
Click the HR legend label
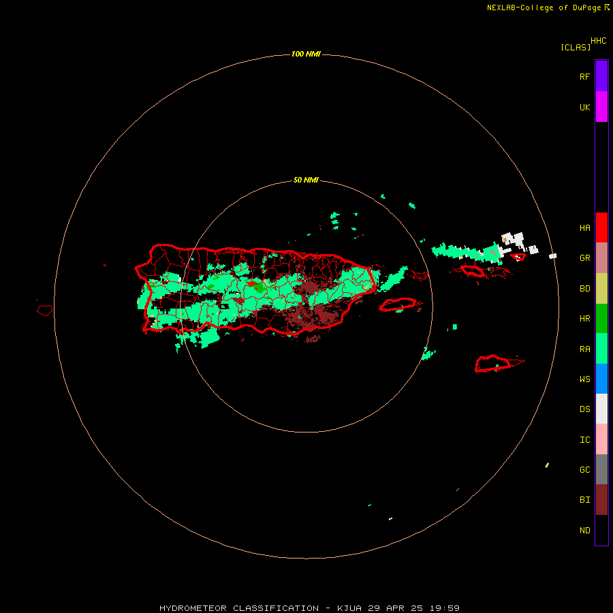(x=584, y=319)
